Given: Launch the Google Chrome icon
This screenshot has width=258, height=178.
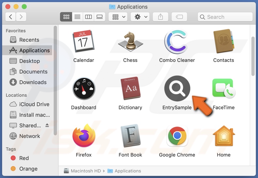Looking at the screenshot, I should (x=177, y=136).
